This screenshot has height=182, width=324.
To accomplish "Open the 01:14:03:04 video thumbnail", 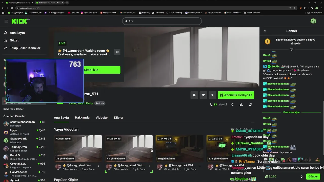I will coord(180,149).
